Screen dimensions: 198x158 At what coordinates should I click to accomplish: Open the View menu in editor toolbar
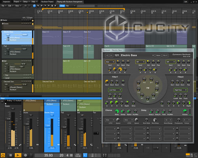(x=18, y=6)
